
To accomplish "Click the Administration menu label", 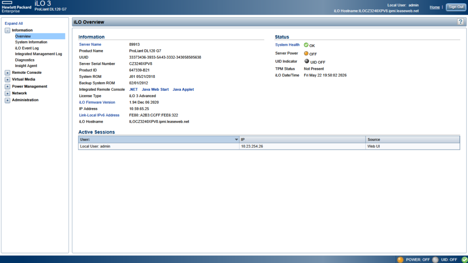I will pyautogui.click(x=25, y=100).
